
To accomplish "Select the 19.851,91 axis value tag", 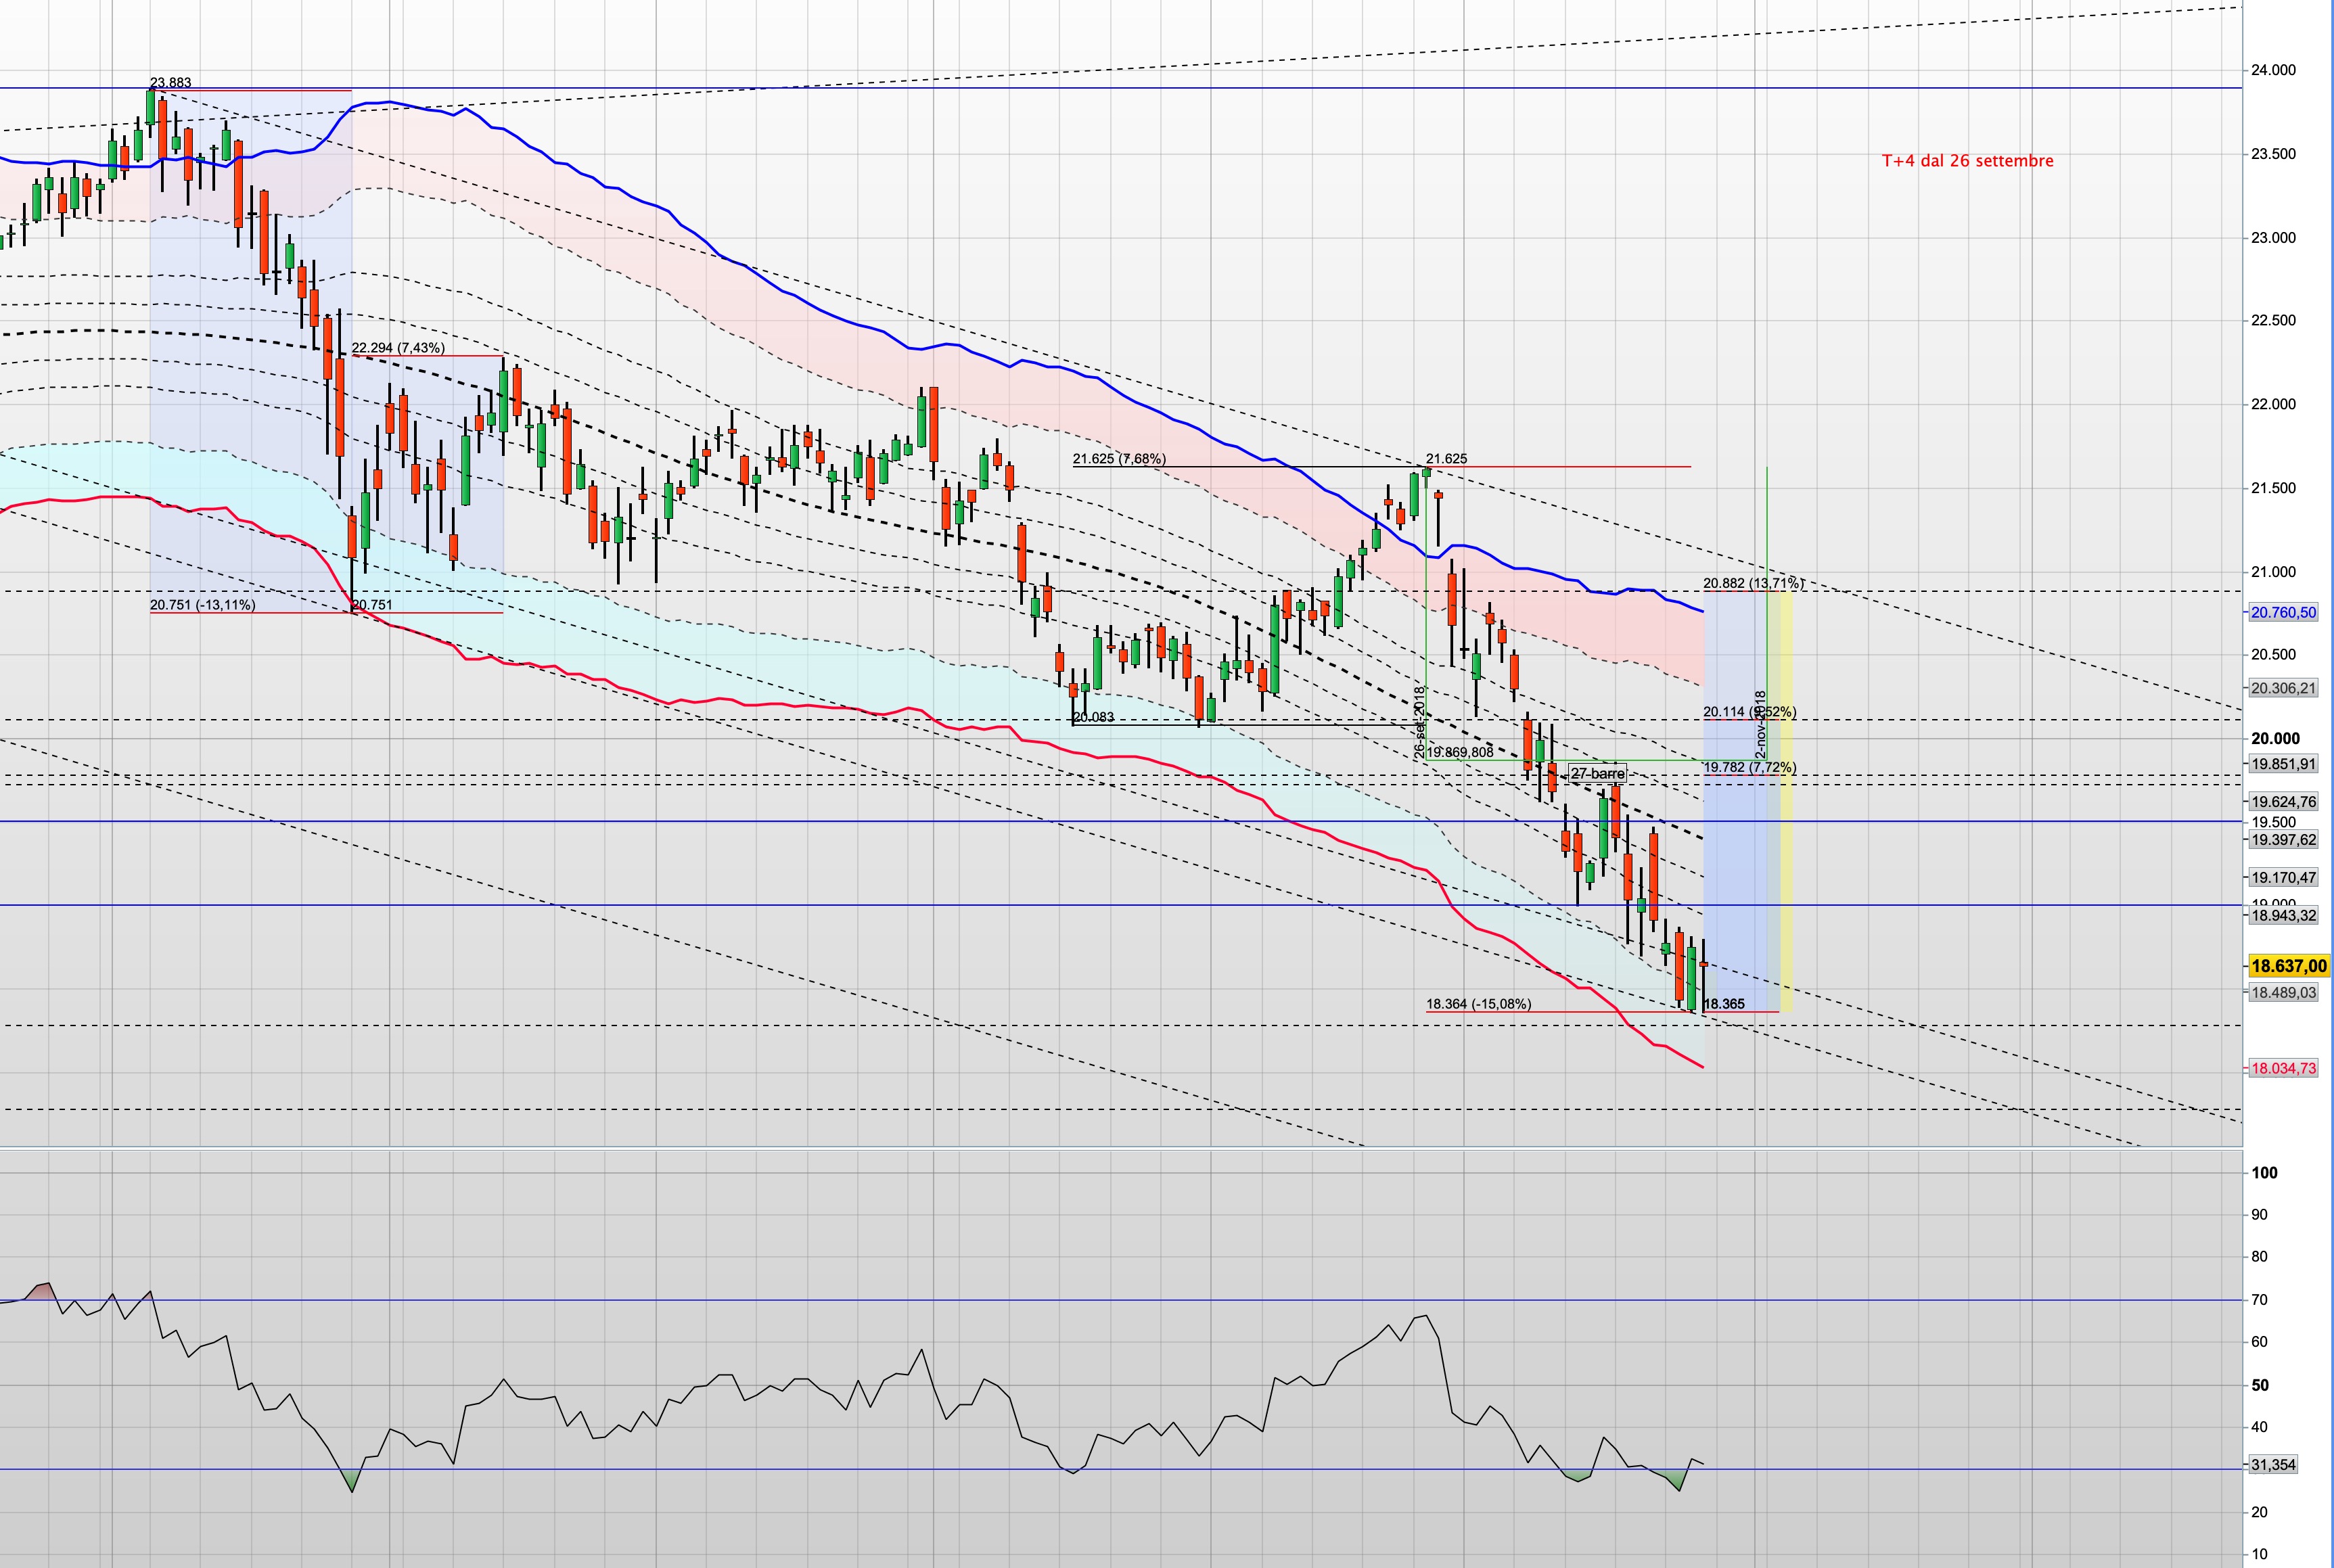I will pyautogui.click(x=2283, y=764).
